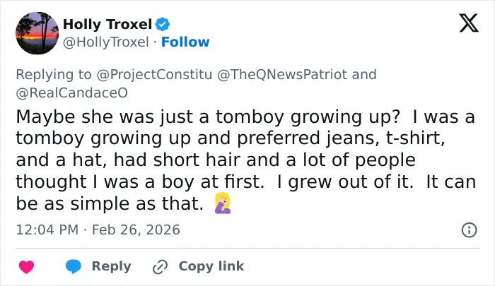The height and width of the screenshot is (286, 495).
Task: Click the blue verified checkmark badge
Action: click(163, 24)
